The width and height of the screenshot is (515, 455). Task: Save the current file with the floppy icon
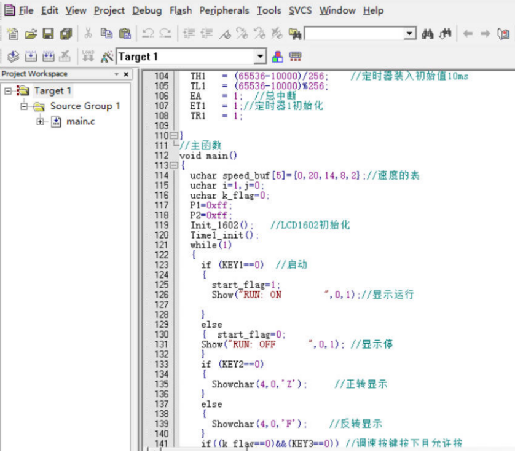[x=48, y=34]
